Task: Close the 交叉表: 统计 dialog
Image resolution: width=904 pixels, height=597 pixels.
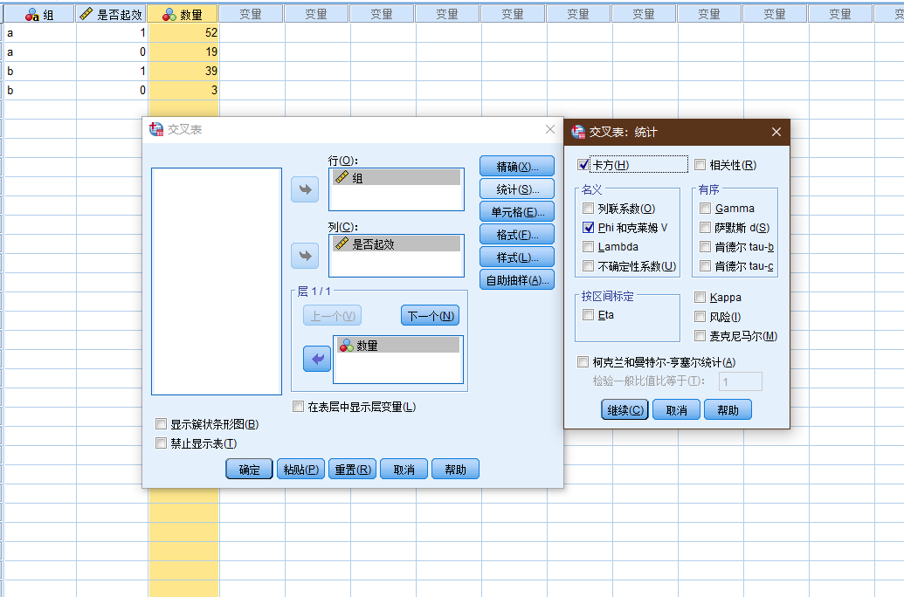Action: point(776,132)
